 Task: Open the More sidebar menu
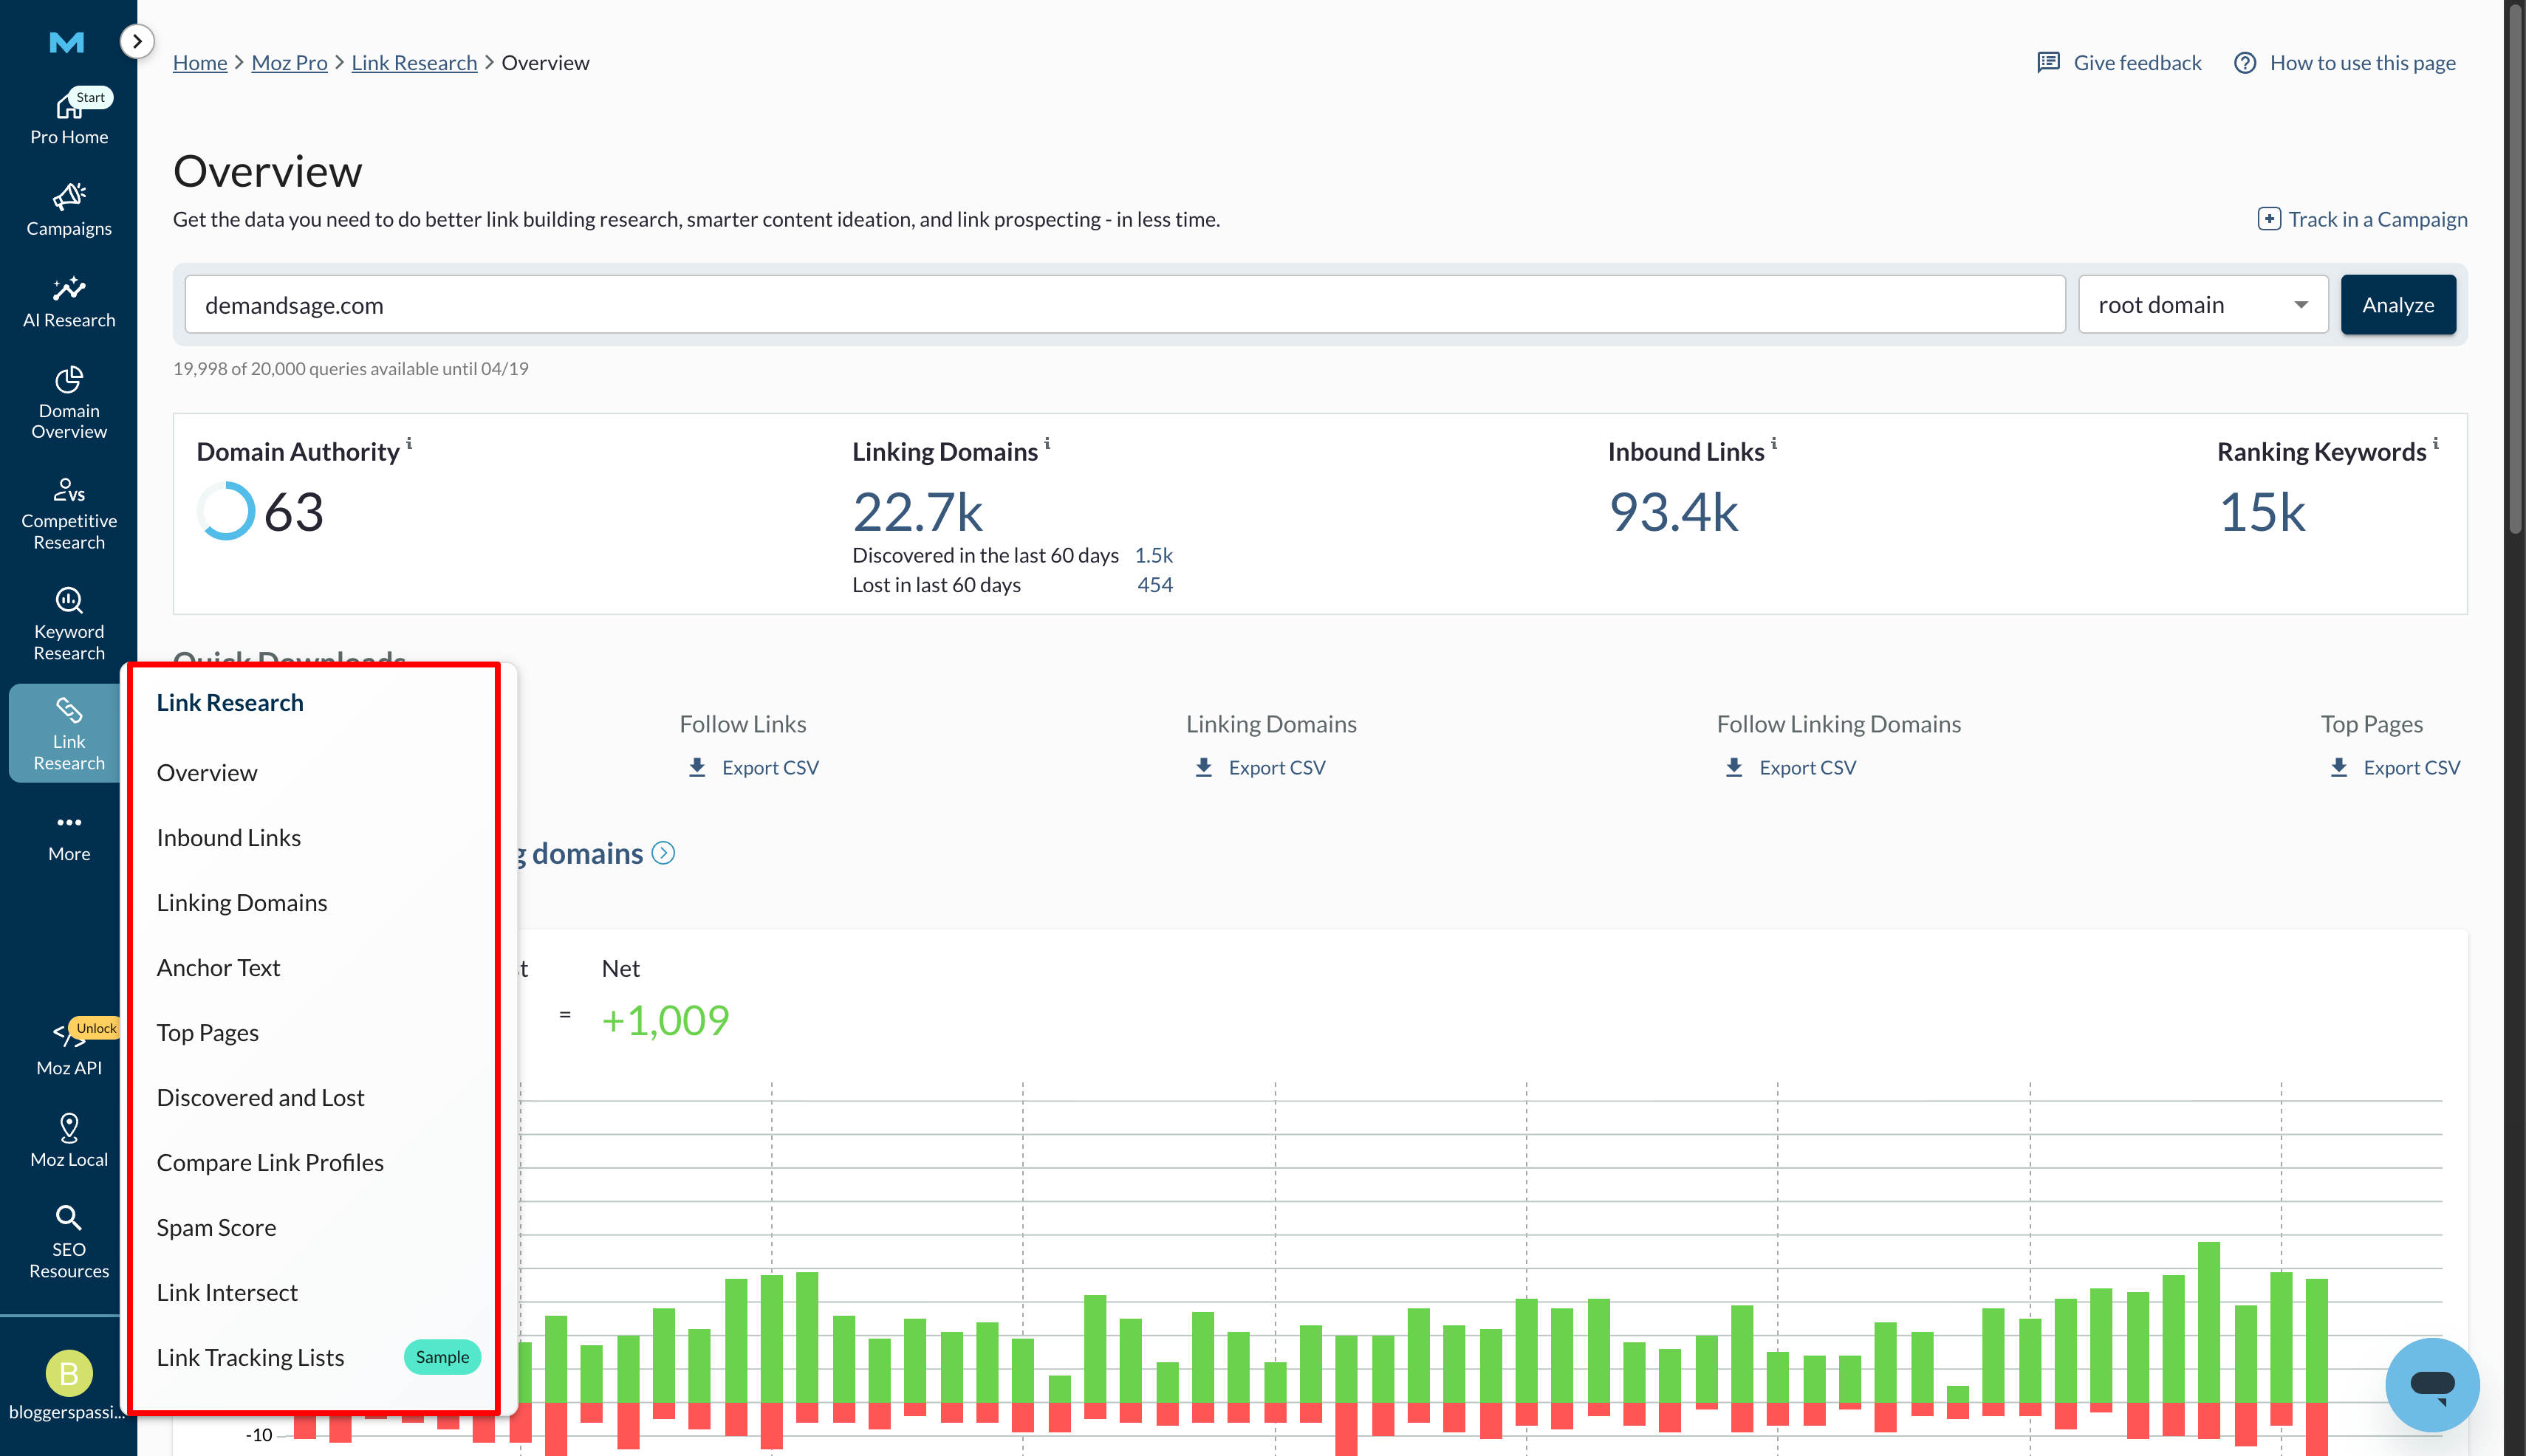(x=68, y=836)
